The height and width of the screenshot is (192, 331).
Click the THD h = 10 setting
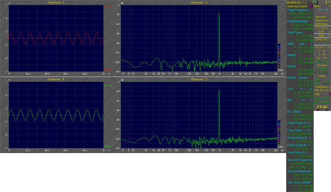click(300, 89)
